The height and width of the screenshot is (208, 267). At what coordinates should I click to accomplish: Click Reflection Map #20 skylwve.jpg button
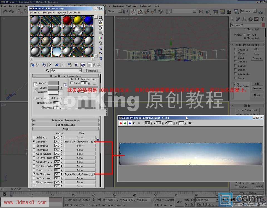click(x=80, y=174)
